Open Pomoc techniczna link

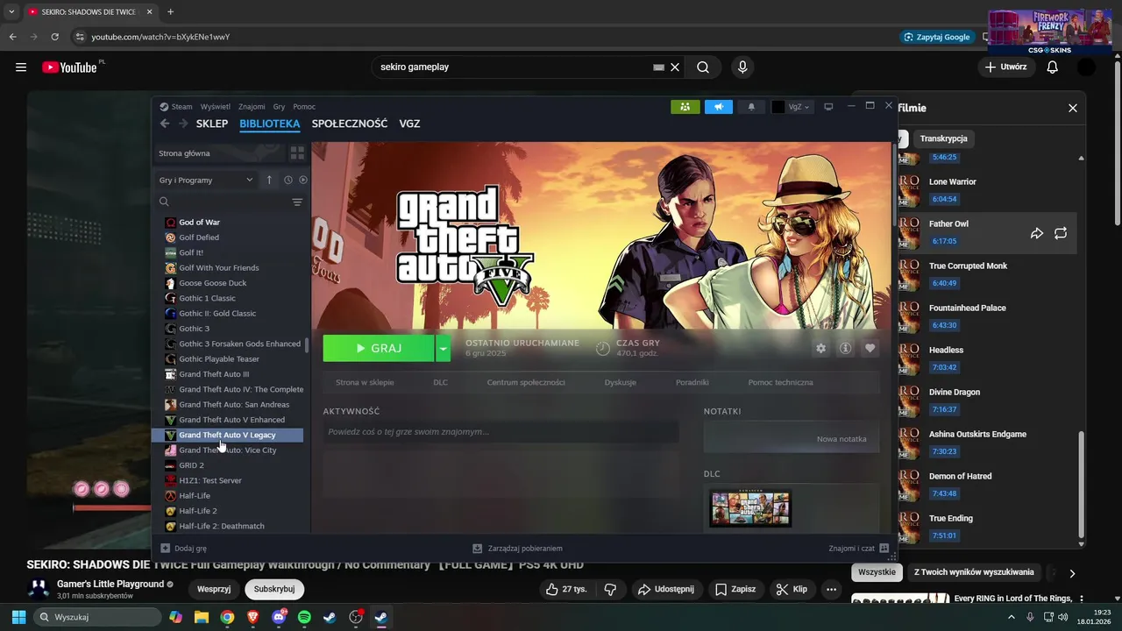tap(780, 382)
